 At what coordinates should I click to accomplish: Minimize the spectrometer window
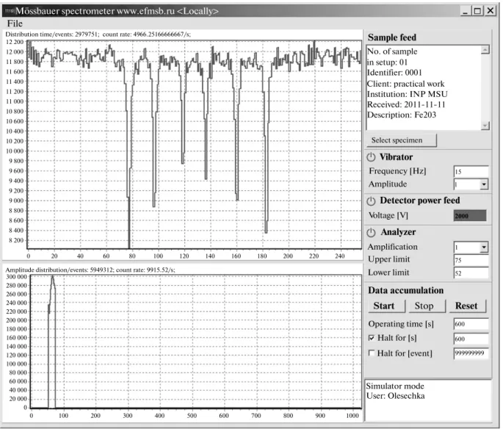[466, 11]
